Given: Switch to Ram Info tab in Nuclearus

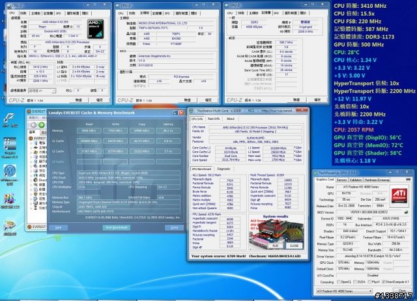Looking at the screenshot, I should point(214,119).
